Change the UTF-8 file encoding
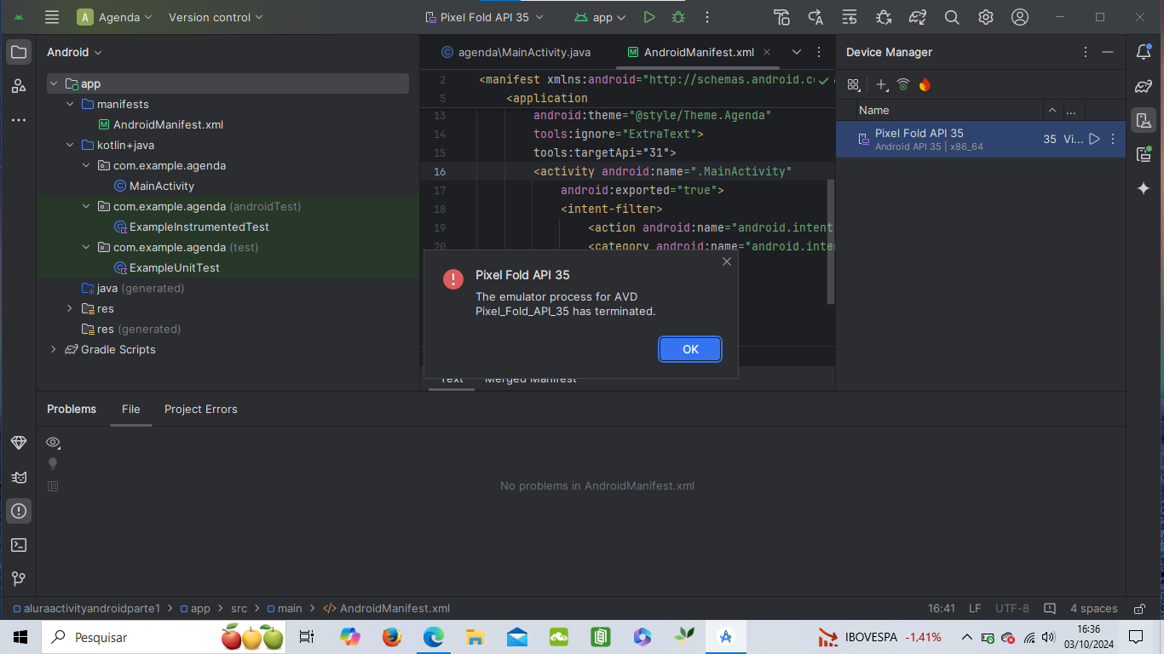1164x654 pixels. (x=1012, y=609)
